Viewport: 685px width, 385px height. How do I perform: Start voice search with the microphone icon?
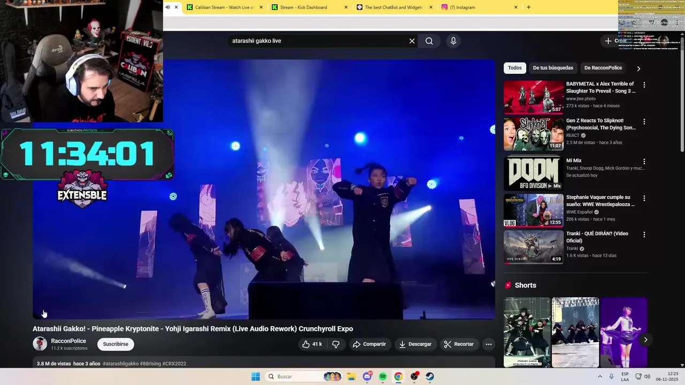pyautogui.click(x=453, y=41)
